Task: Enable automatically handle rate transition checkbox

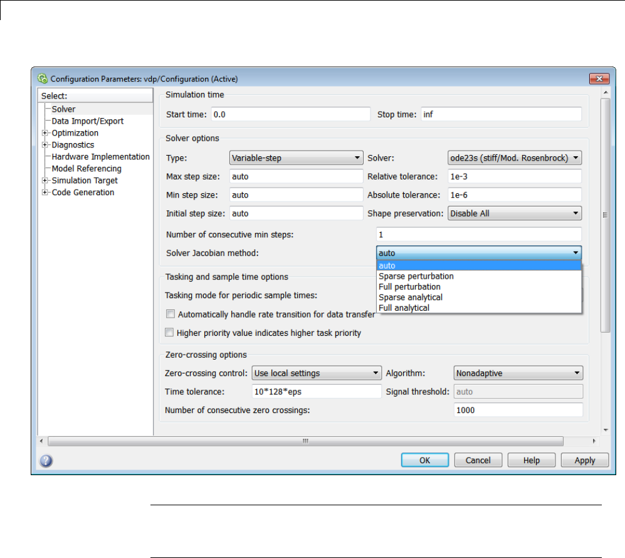Action: tap(171, 314)
